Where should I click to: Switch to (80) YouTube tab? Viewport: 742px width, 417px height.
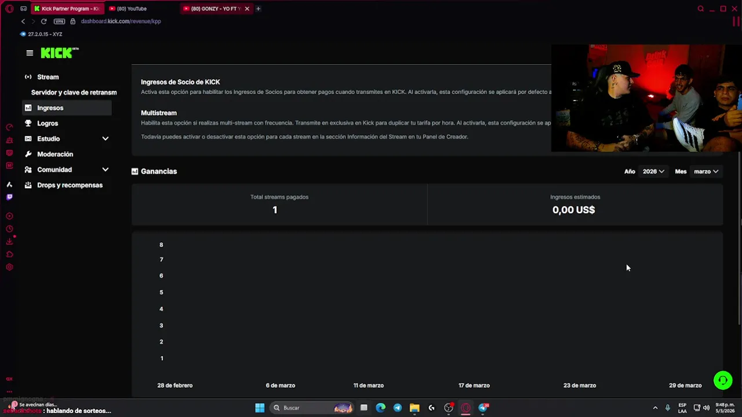(142, 9)
